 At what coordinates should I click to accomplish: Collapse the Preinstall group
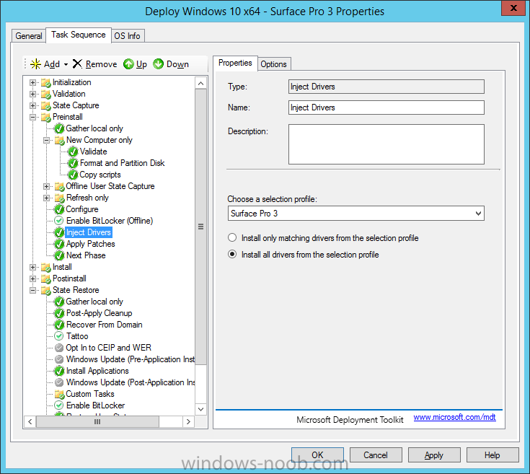point(32,118)
